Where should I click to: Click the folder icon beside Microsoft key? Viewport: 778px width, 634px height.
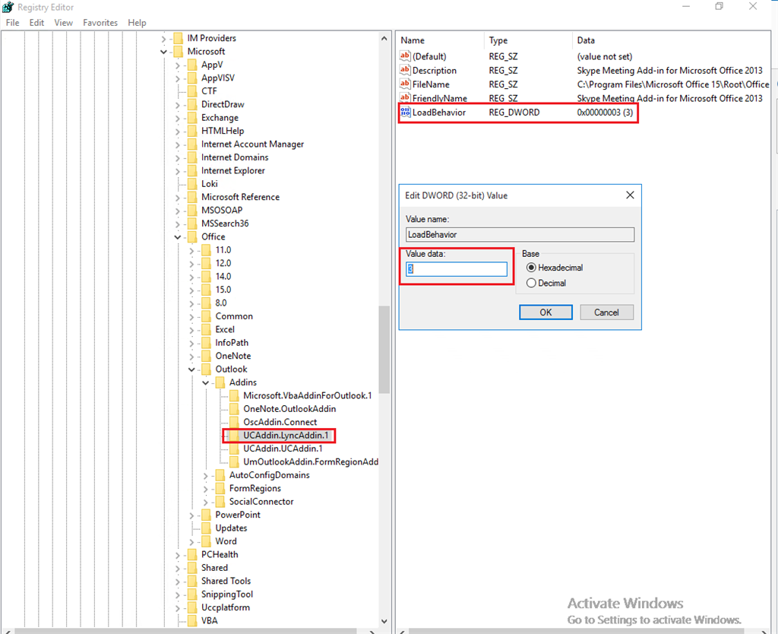pos(179,52)
